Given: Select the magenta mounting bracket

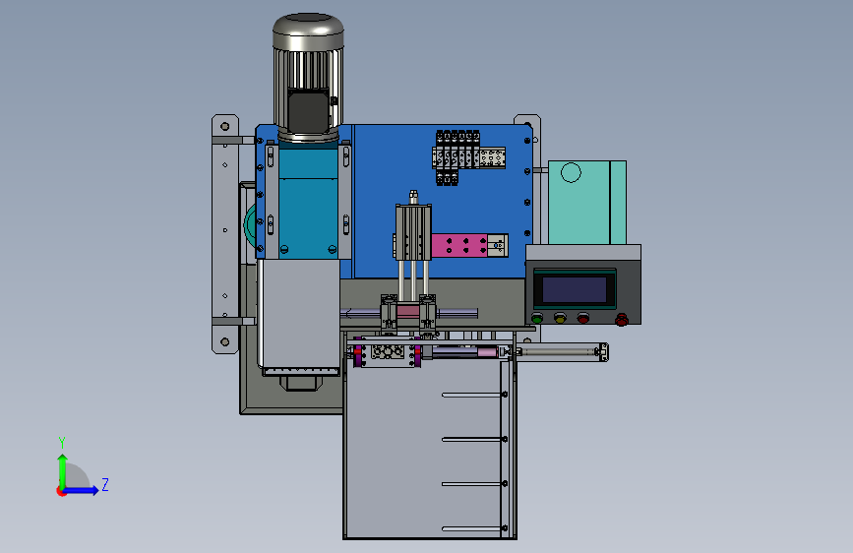Looking at the screenshot, I should click(458, 245).
